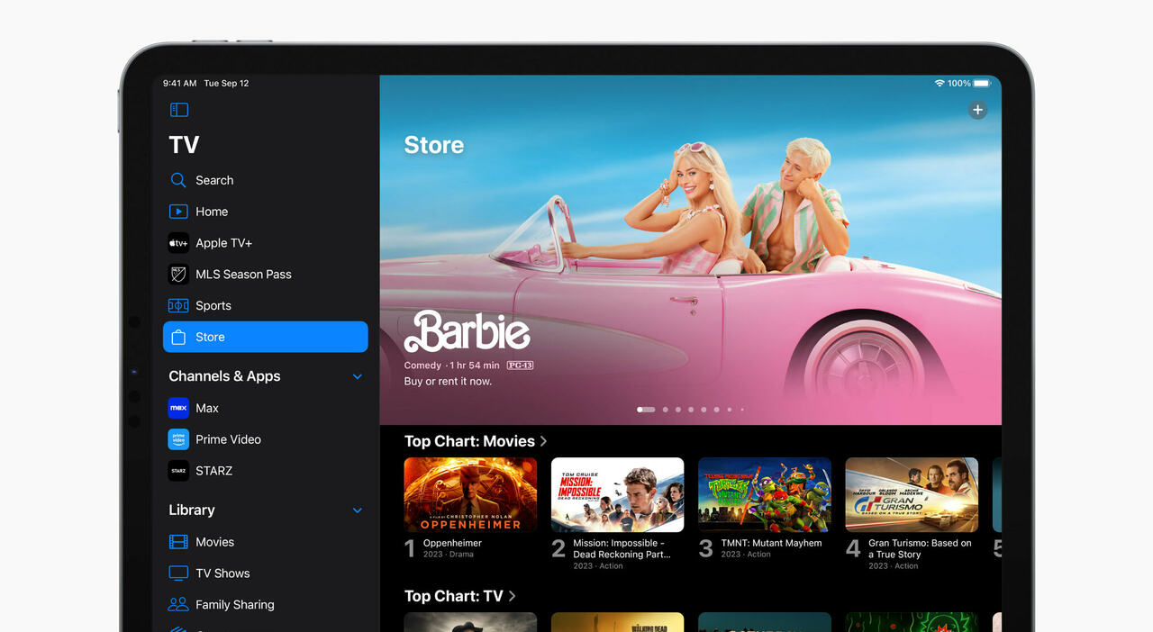Collapse the Library section
Viewport: 1153px width, 632px height.
tap(358, 510)
